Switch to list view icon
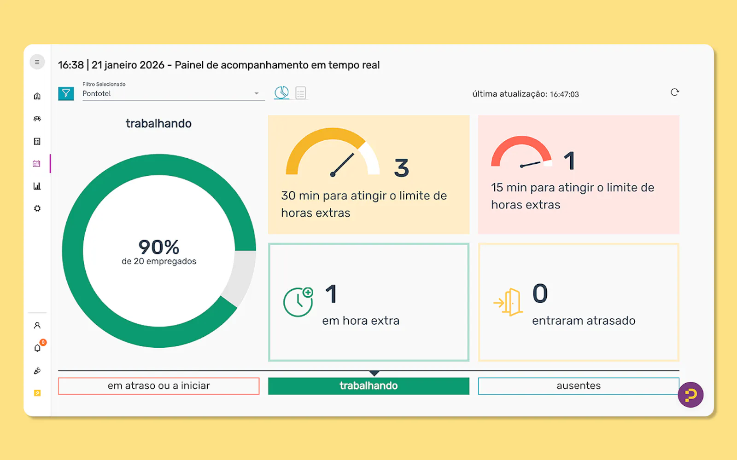This screenshot has width=737, height=460. pos(301,93)
